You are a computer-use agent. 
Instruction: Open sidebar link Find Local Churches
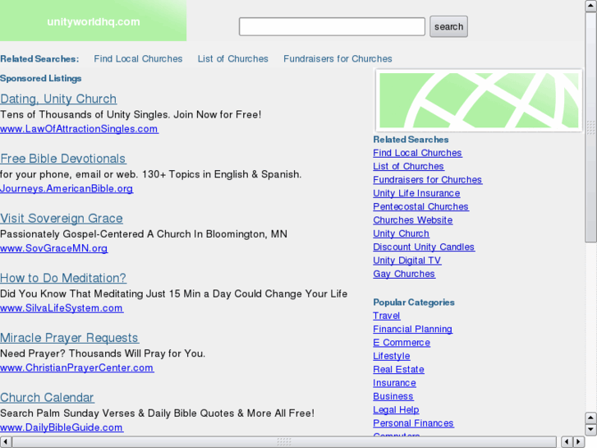[417, 153]
